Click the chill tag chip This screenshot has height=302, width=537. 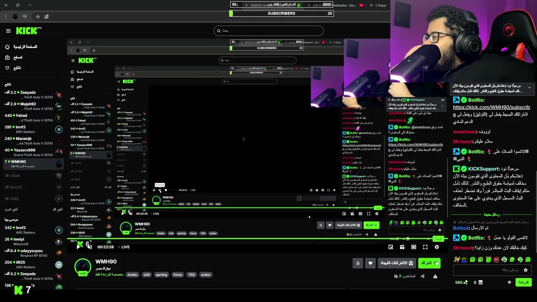pos(146,275)
